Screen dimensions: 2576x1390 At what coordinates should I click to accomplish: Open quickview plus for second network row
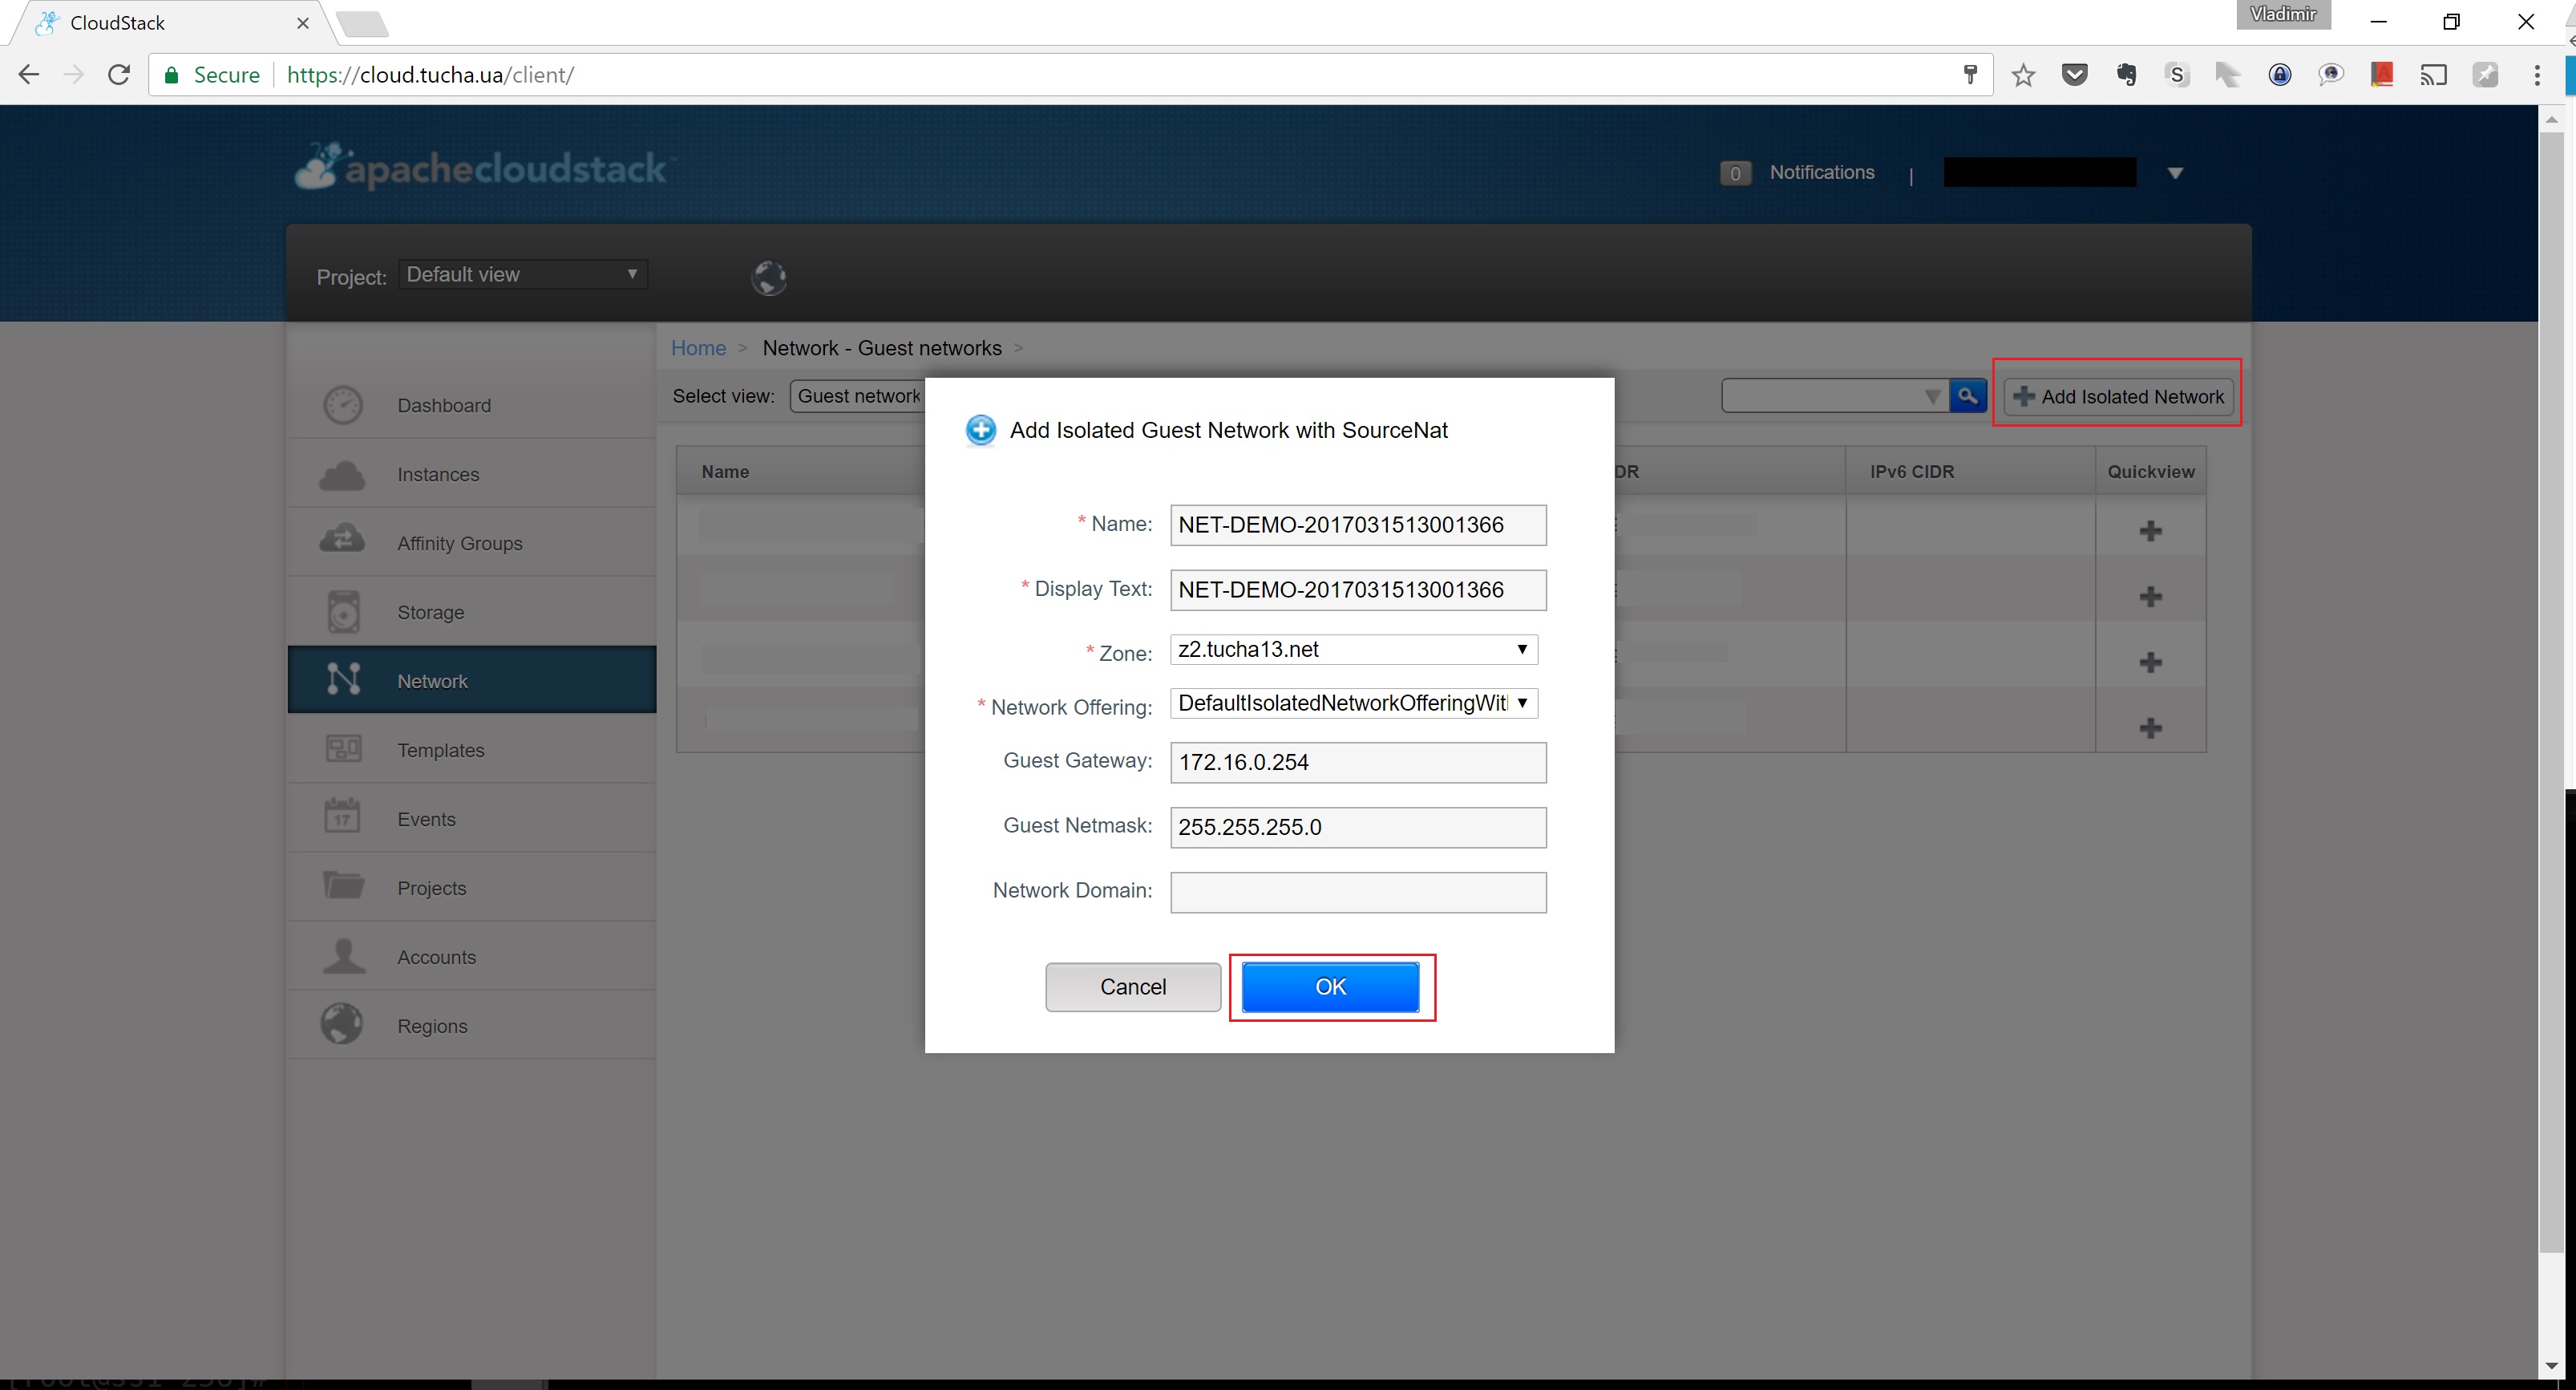[x=2150, y=597]
